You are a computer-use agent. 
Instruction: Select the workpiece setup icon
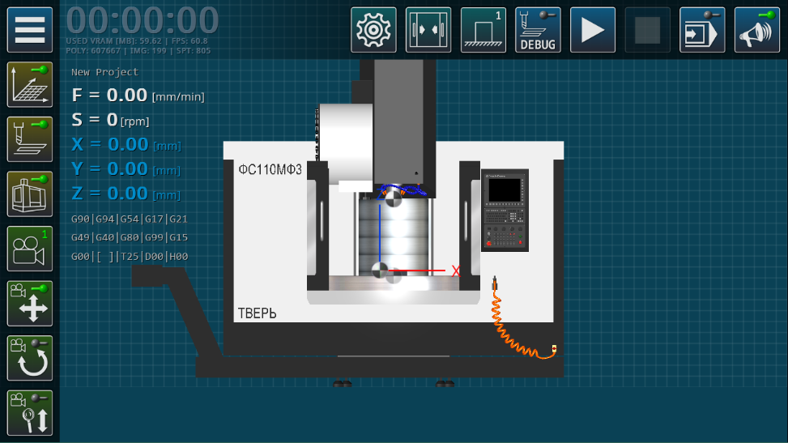483,30
